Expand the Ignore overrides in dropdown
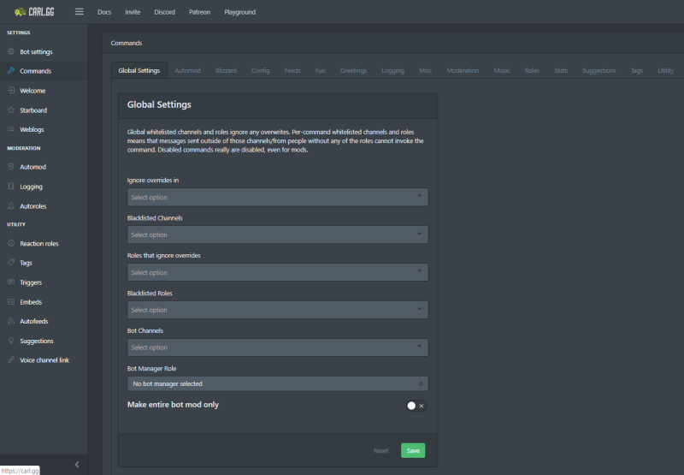The height and width of the screenshot is (475, 684). point(277,198)
